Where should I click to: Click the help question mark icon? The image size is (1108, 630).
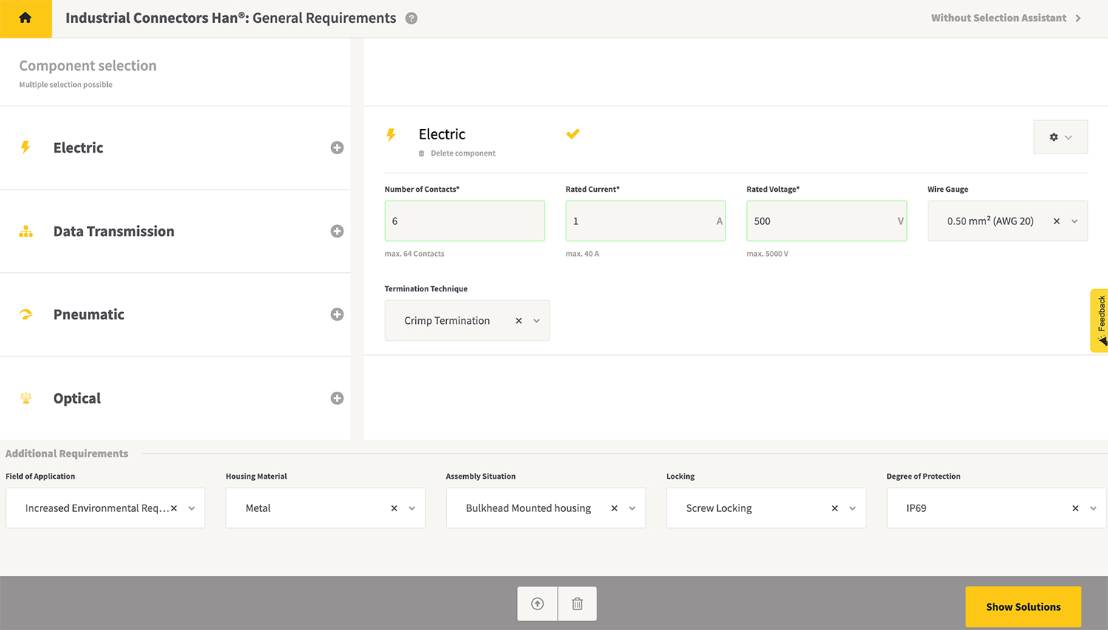[411, 18]
